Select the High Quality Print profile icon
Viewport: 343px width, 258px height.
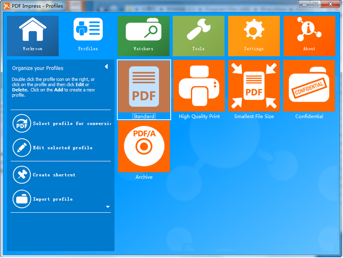coord(199,86)
